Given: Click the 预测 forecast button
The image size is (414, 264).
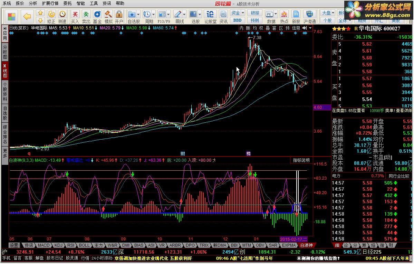Looking at the screenshot, I should (x=255, y=20).
